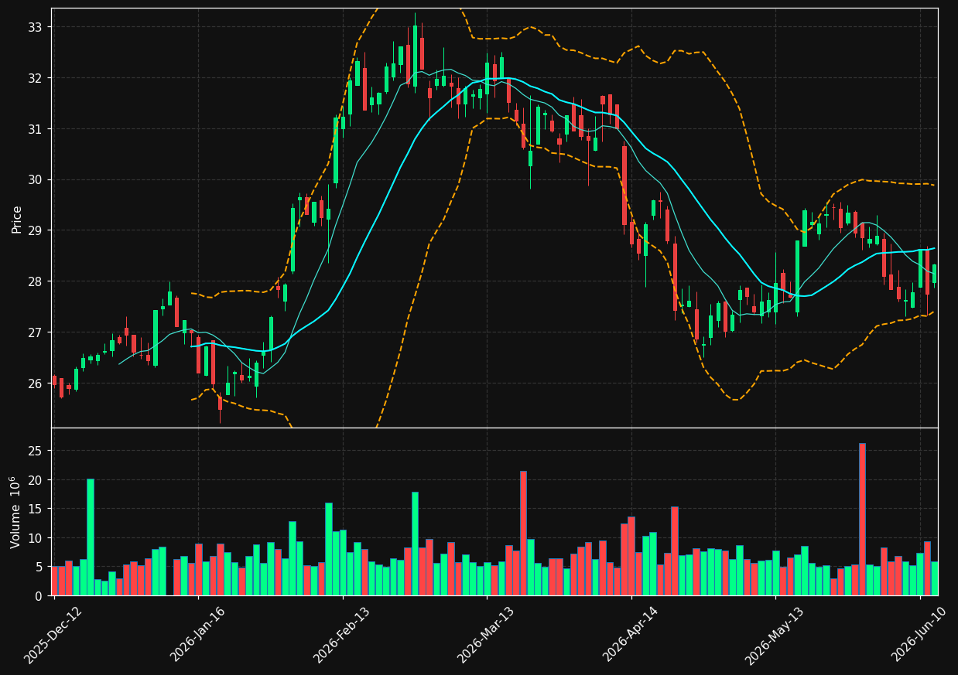
Task: Select the red March volume bar above 20
Action: click(523, 534)
